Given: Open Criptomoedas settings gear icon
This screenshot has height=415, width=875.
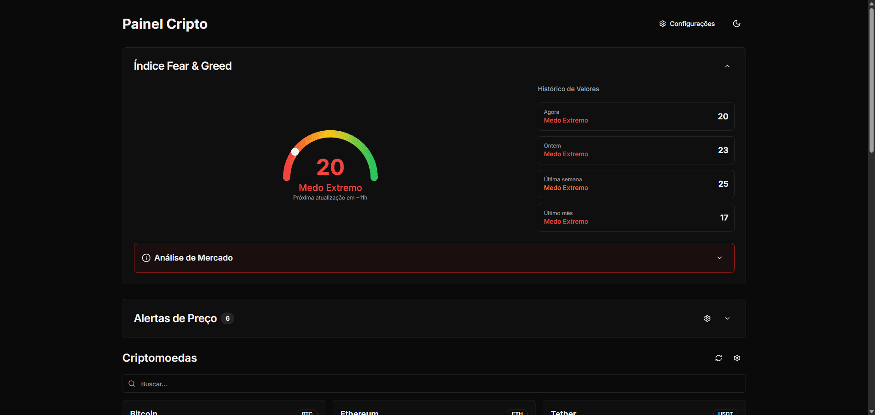Looking at the screenshot, I should tap(736, 358).
